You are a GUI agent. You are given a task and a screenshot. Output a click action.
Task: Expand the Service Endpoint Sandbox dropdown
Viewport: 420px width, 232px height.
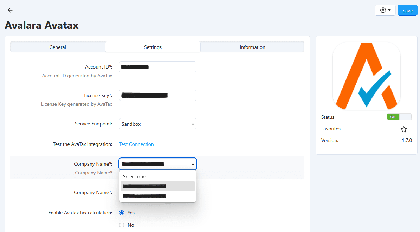pos(158,124)
